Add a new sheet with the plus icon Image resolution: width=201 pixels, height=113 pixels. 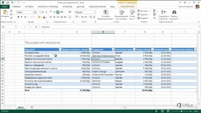[32, 107]
